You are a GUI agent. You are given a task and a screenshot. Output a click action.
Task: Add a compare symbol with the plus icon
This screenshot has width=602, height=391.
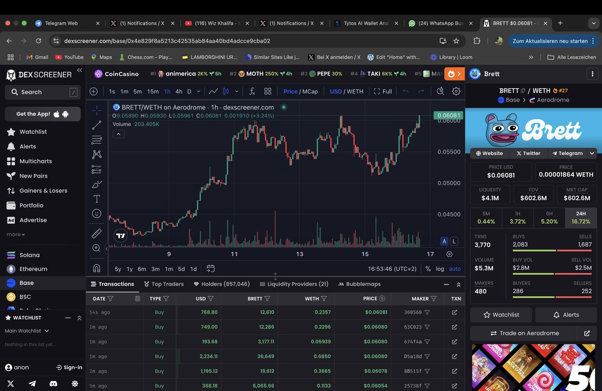pyautogui.click(x=94, y=91)
